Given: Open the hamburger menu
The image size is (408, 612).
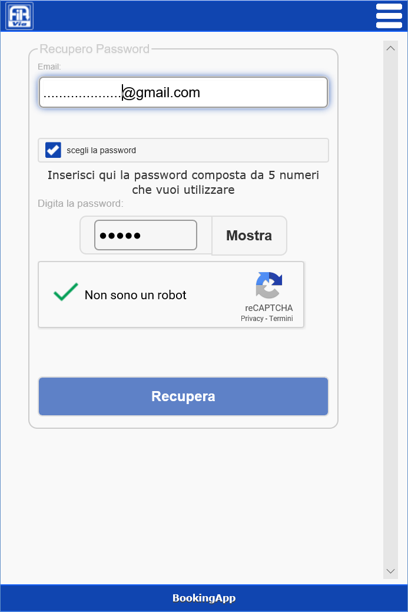Looking at the screenshot, I should coord(389,16).
